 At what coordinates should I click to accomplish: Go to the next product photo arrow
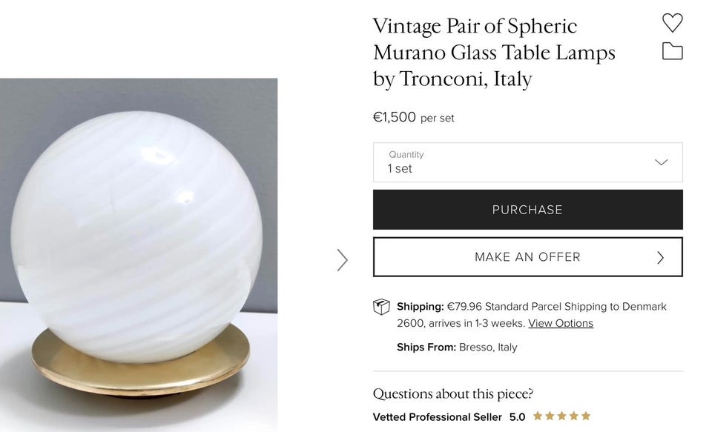(342, 259)
